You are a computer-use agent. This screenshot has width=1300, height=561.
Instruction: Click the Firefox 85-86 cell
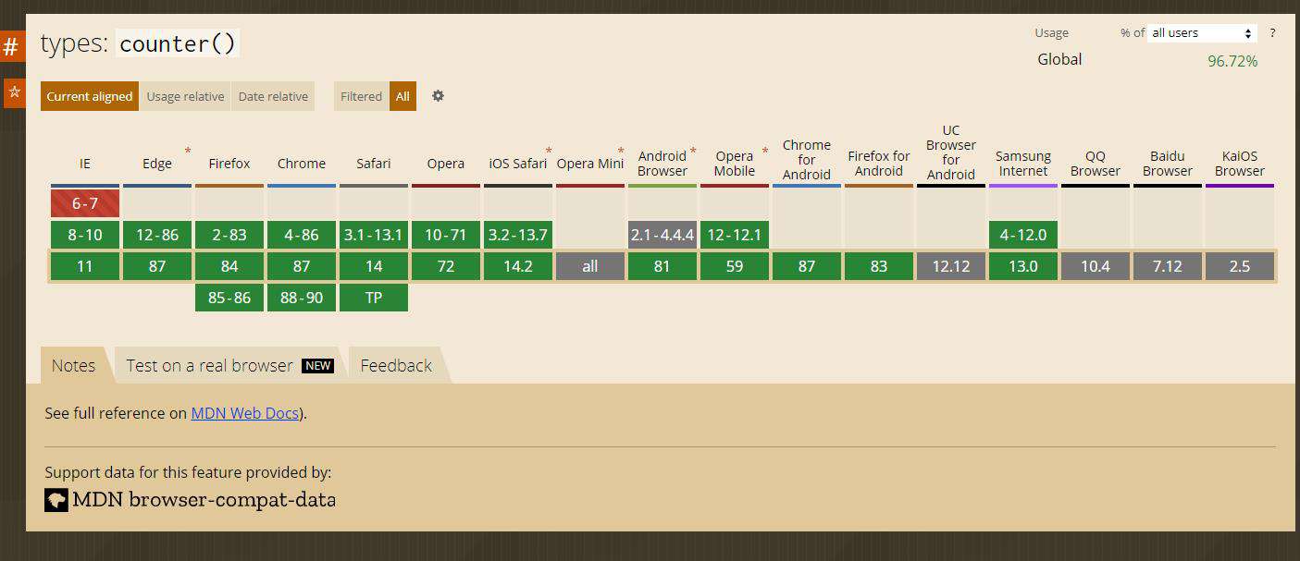[229, 298]
